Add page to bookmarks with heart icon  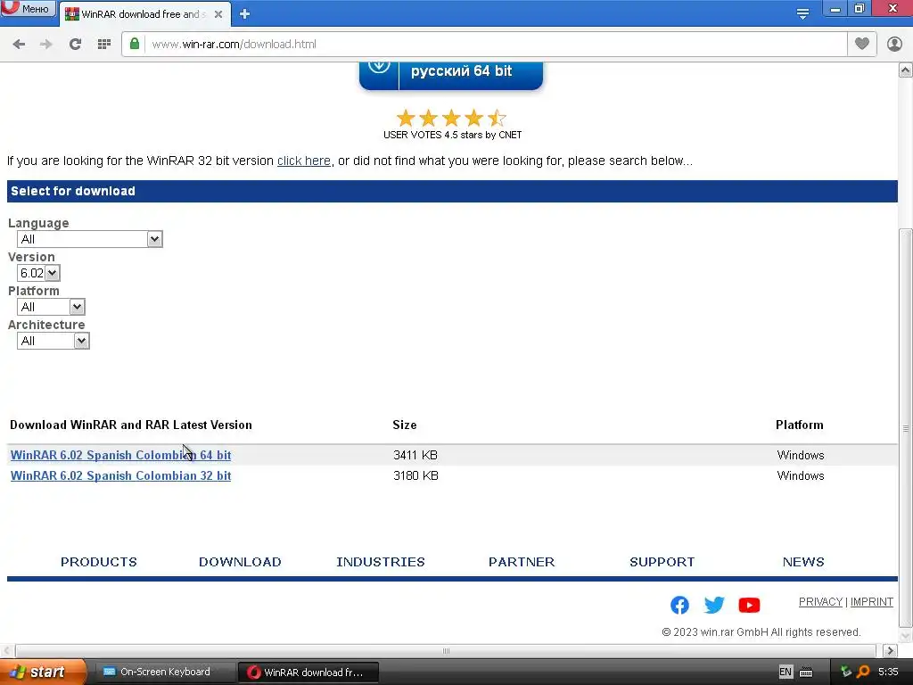point(862,44)
